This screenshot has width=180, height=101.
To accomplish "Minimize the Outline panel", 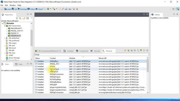I will [28, 64].
